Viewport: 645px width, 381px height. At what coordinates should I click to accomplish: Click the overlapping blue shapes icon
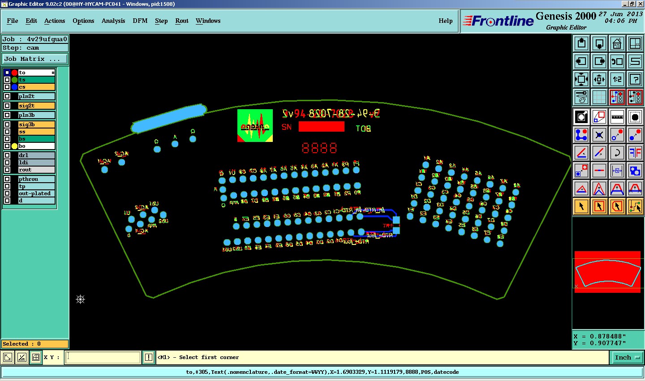[635, 171]
